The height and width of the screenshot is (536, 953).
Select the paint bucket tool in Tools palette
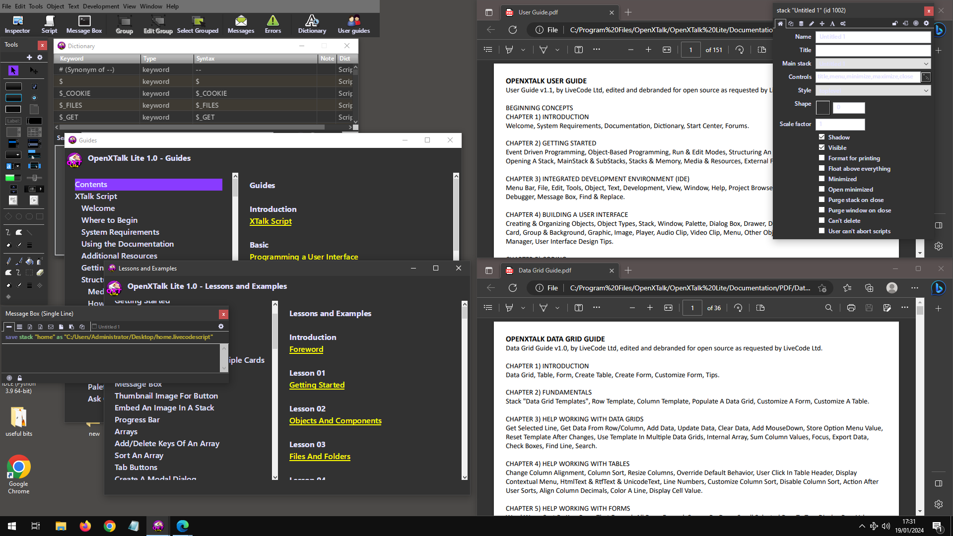tap(29, 261)
